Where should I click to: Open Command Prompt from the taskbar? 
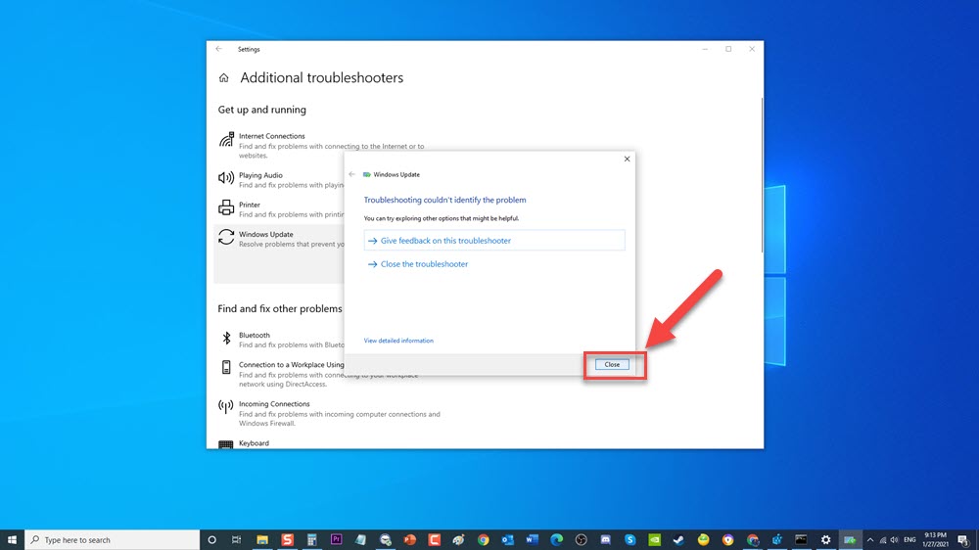point(801,540)
